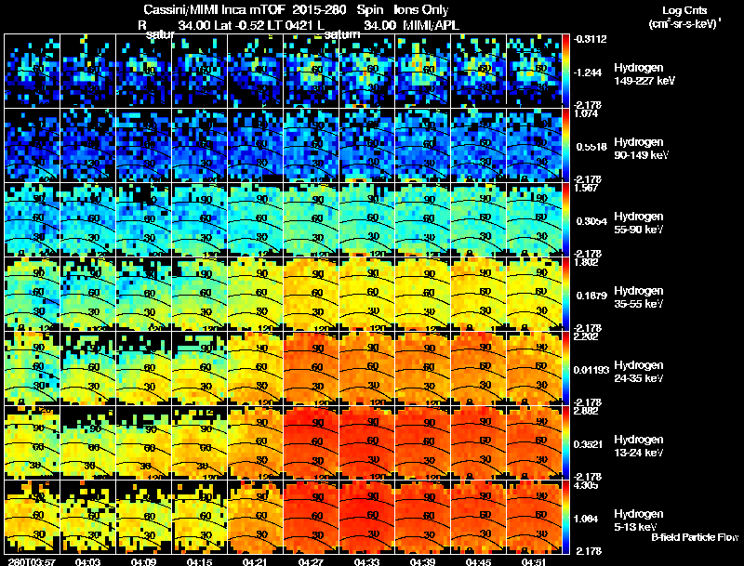Click the '0.3521' color scale value
744x566 pixels.
[588, 444]
